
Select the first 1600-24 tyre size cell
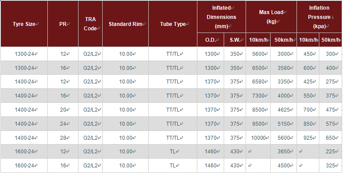[x=24, y=152]
